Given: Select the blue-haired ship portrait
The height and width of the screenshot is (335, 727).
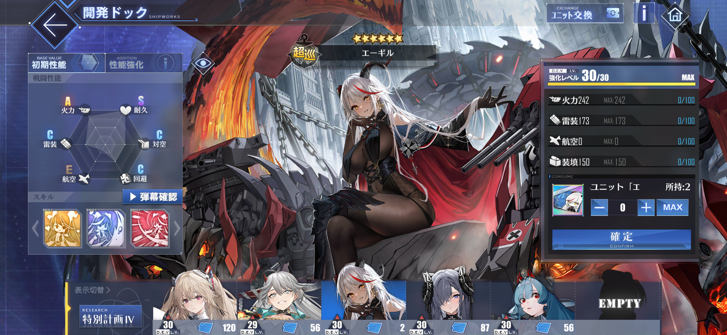Looking at the screenshot, I should pos(533,301).
